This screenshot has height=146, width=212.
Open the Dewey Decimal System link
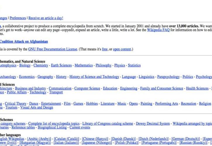(x=153, y=124)
